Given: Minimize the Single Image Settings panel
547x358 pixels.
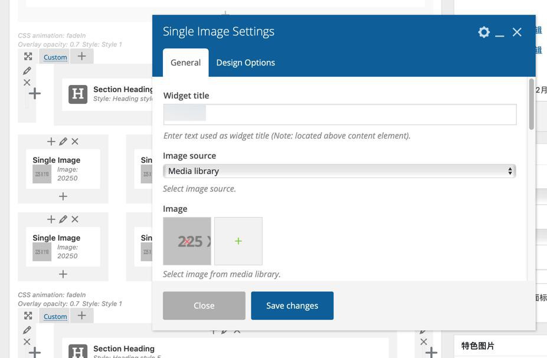Looking at the screenshot, I should pyautogui.click(x=500, y=33).
